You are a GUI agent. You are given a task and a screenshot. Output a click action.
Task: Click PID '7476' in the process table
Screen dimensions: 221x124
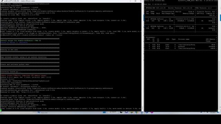point(167,46)
